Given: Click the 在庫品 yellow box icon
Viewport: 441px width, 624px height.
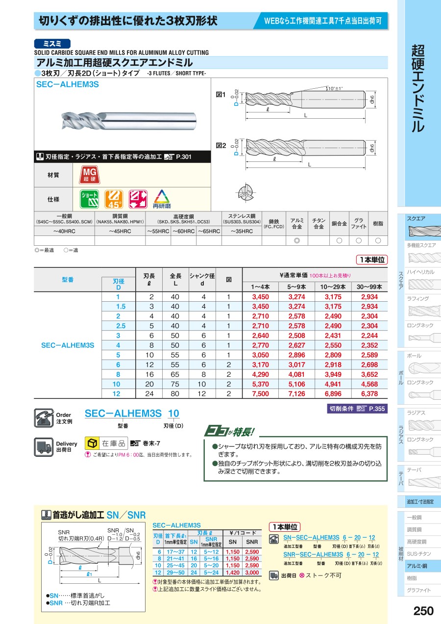Looking at the screenshot, I should click(x=91, y=443).
